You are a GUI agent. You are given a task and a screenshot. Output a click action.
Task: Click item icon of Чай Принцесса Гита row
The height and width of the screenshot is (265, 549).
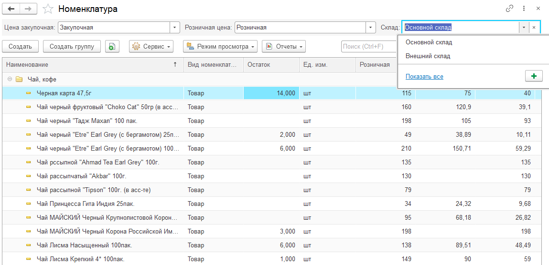click(29, 204)
